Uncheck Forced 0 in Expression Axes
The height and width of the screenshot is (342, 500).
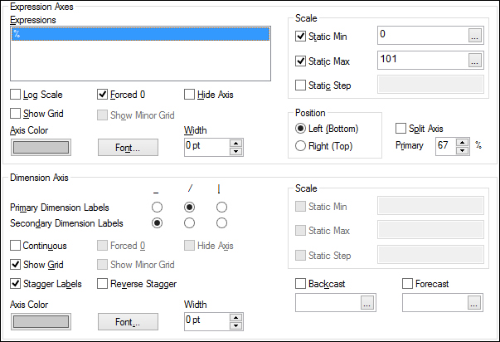(102, 95)
